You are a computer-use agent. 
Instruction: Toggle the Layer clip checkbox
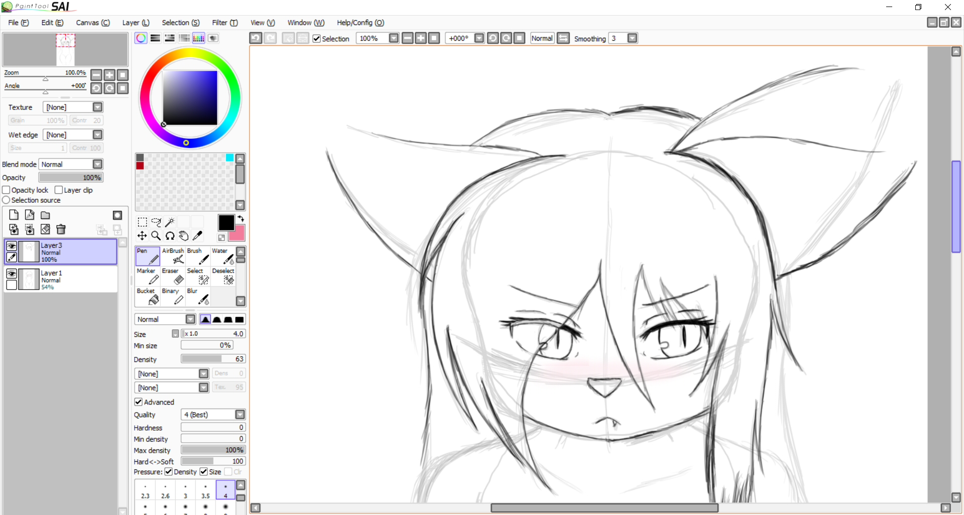click(59, 190)
